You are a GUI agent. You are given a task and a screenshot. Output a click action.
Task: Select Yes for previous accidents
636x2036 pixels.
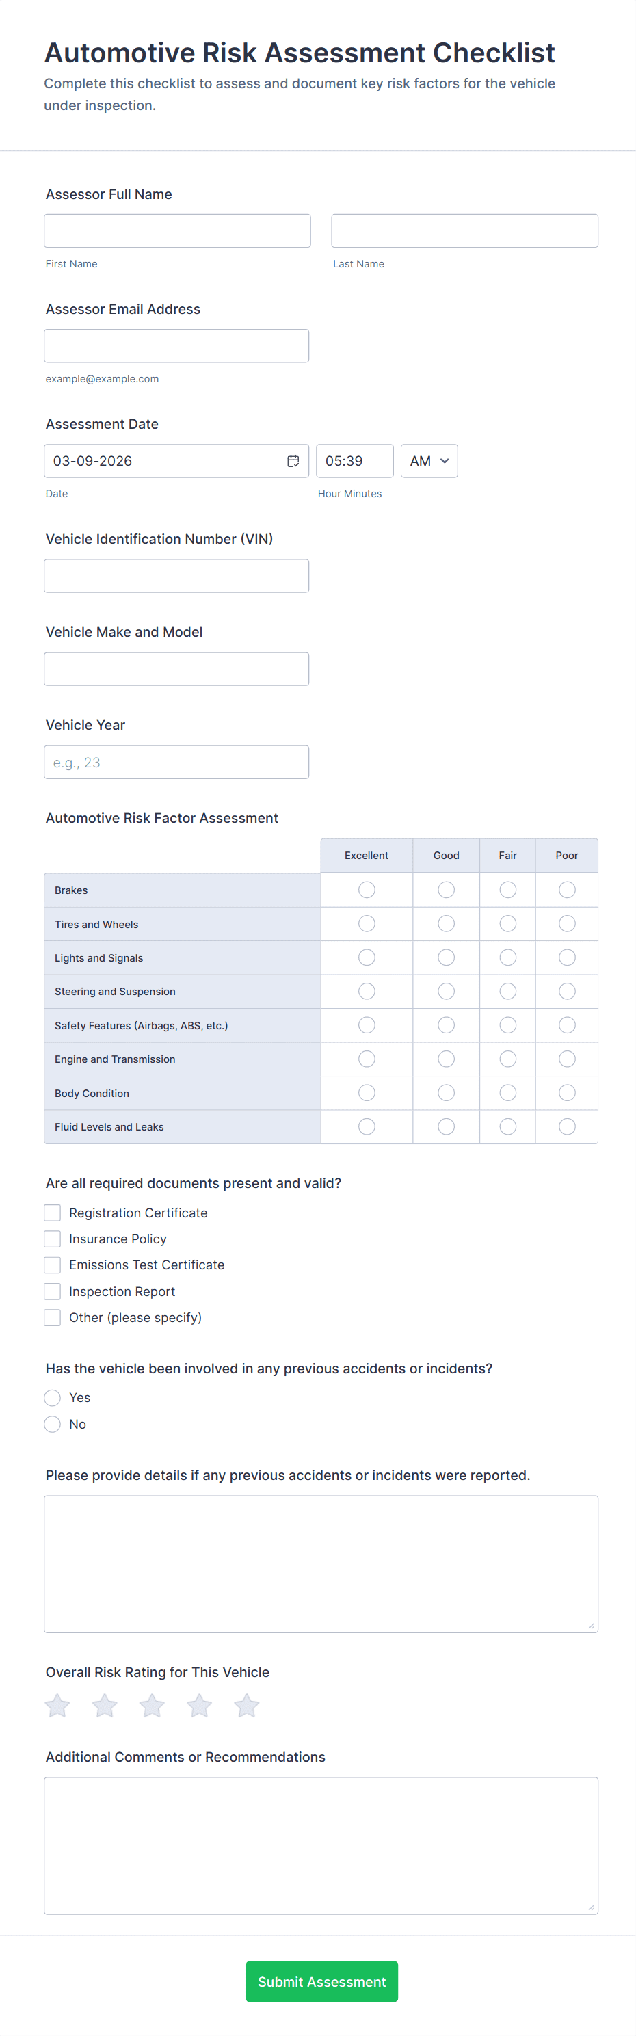(52, 1397)
